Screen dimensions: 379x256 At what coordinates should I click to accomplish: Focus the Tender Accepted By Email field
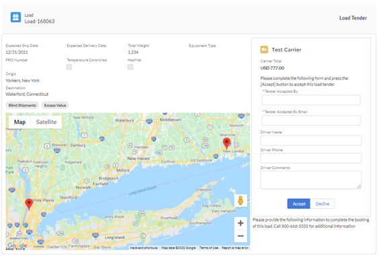pos(311,120)
